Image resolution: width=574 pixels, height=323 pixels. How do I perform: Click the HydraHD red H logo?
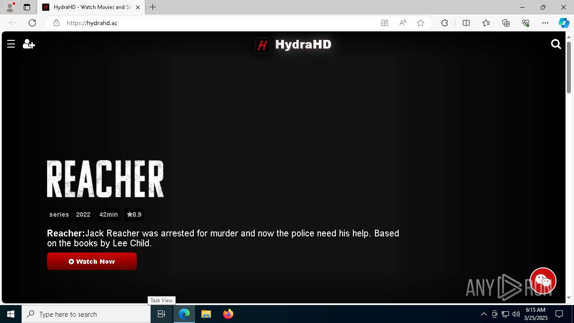[x=262, y=45]
